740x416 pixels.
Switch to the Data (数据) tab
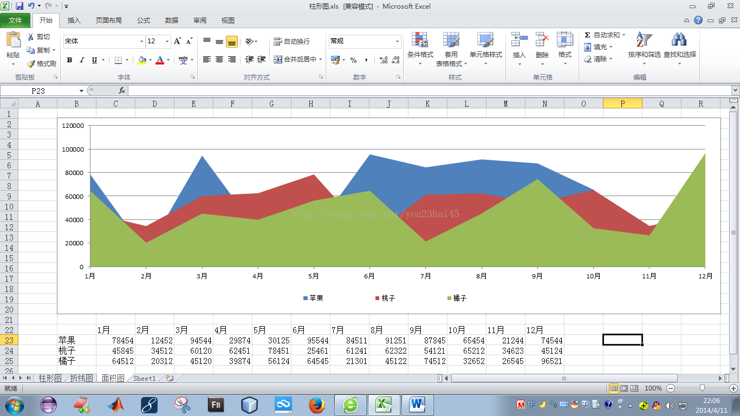[172, 21]
